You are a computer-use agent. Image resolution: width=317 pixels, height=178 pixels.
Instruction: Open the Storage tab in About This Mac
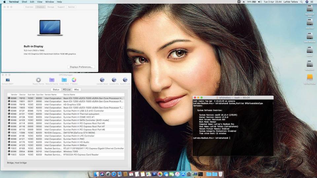(51, 7)
